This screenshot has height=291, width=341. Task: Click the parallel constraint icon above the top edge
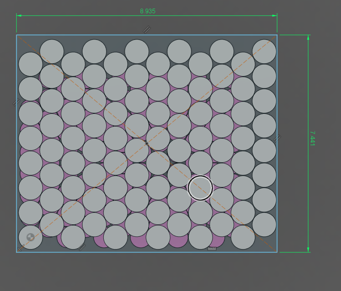click(146, 29)
